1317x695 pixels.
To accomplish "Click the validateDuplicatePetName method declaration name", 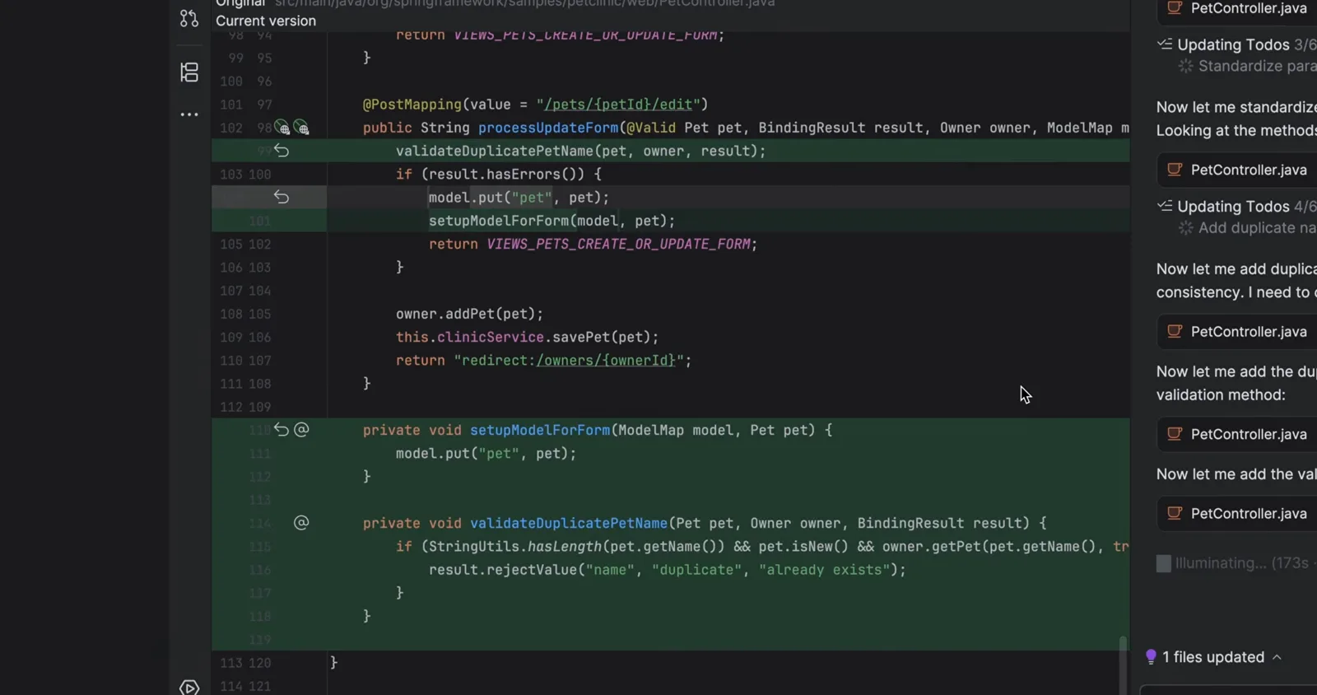I will click(x=569, y=523).
